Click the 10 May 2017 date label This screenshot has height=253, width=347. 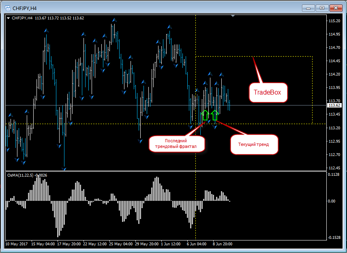click(x=17, y=244)
